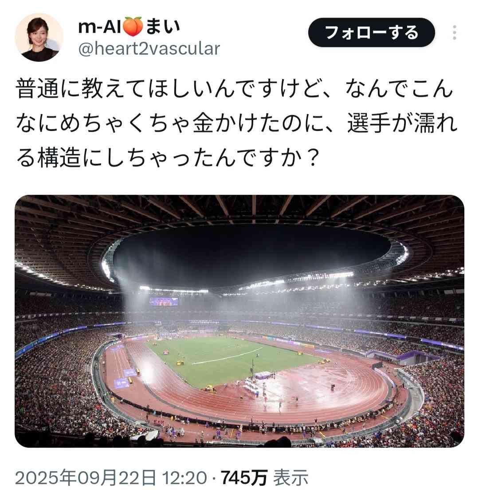The width and height of the screenshot is (479, 500).
Task: Open the attached stadium photo
Action: (239, 321)
